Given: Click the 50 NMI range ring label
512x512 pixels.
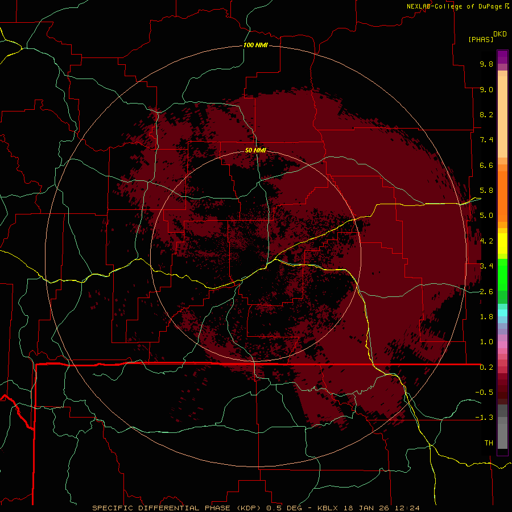Looking at the screenshot, I should coord(255,150).
